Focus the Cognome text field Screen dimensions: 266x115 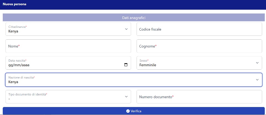pos(199,46)
